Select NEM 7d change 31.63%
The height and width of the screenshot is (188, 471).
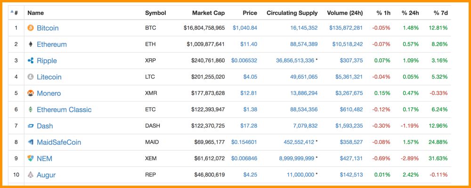[x=438, y=158]
